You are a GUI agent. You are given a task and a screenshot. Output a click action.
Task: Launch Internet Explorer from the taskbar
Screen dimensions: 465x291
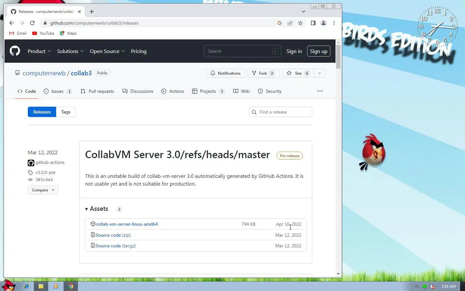point(26,286)
